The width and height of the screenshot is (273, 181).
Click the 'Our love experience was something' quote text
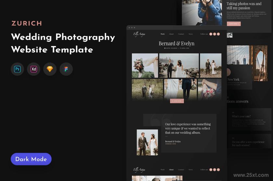point(188,128)
